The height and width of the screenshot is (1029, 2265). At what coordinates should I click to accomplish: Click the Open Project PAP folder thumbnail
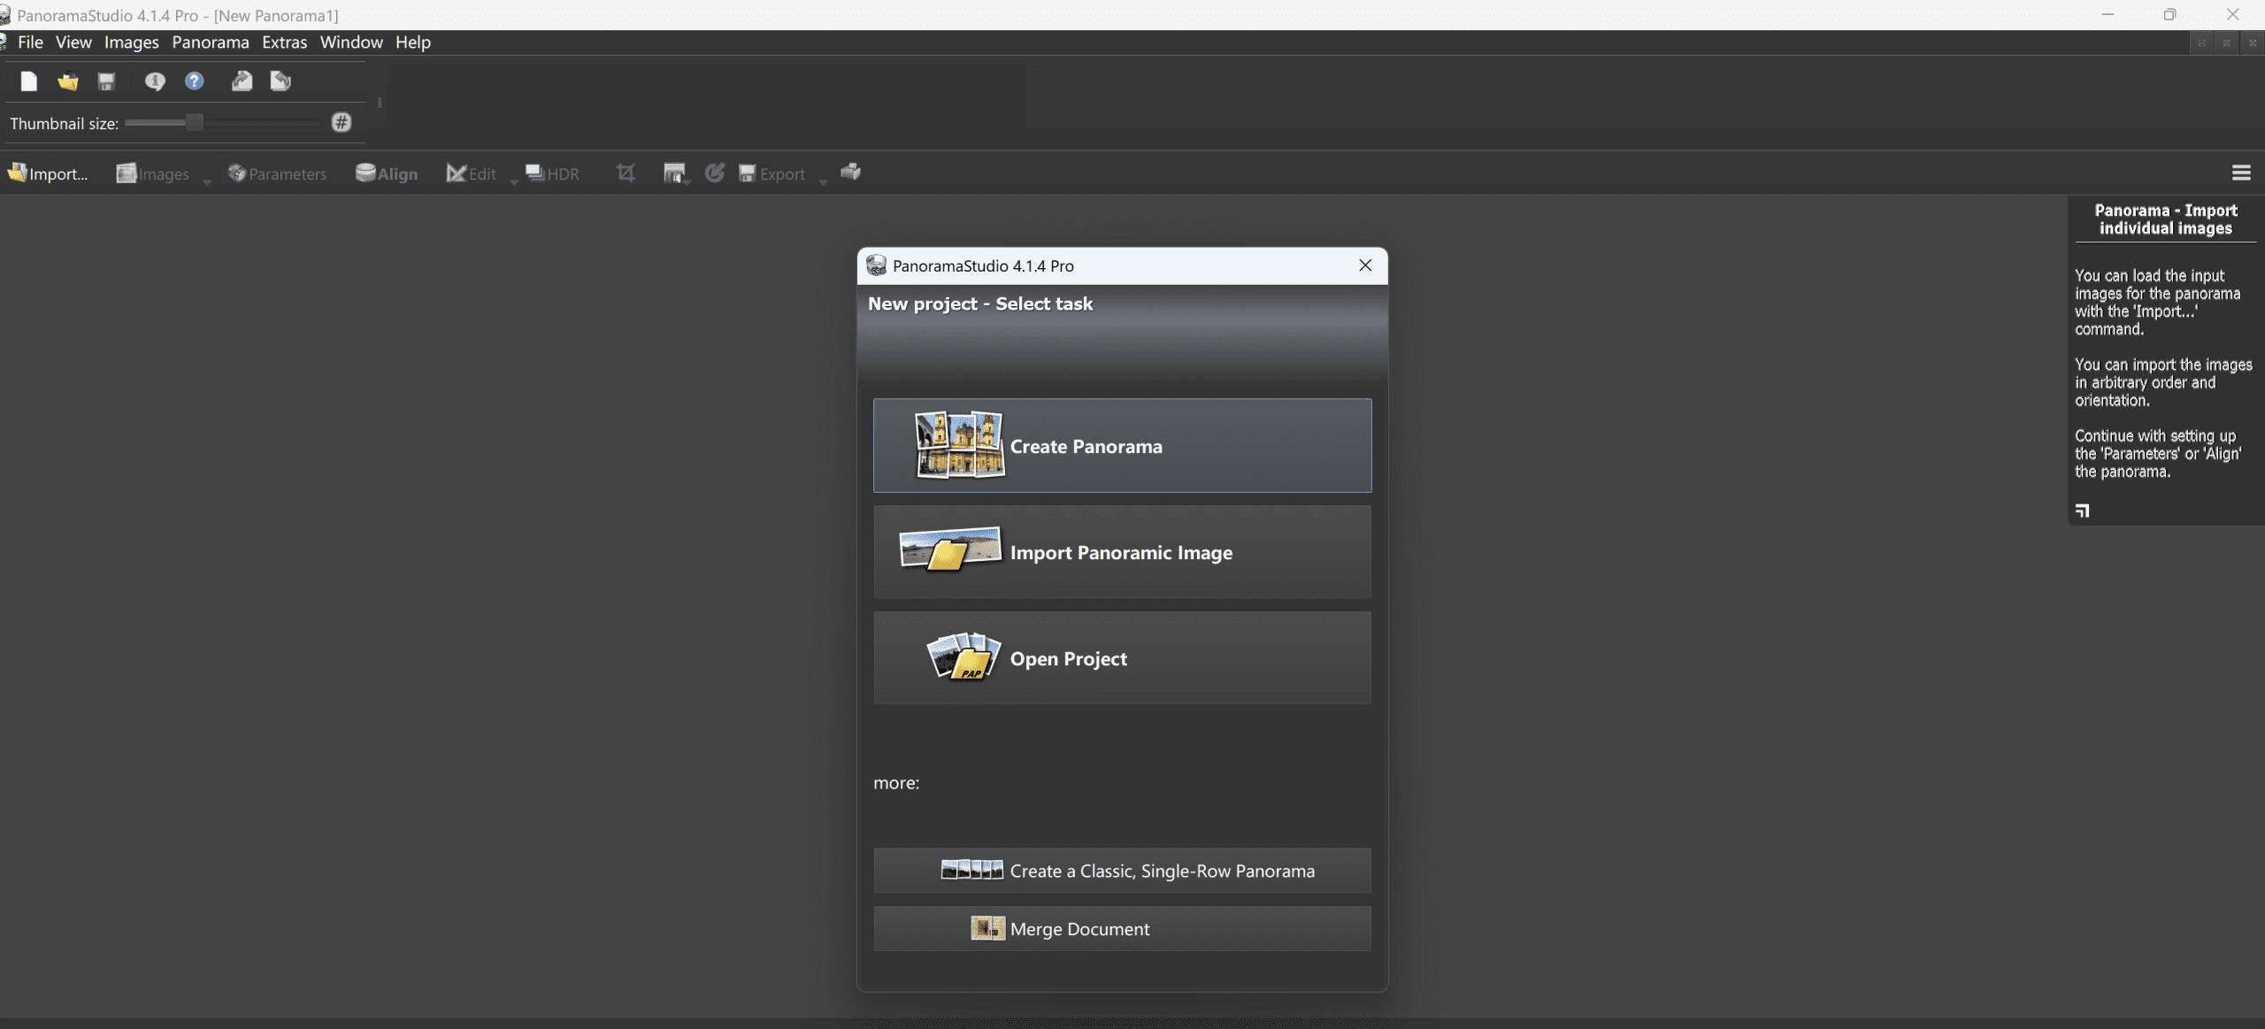964,656
